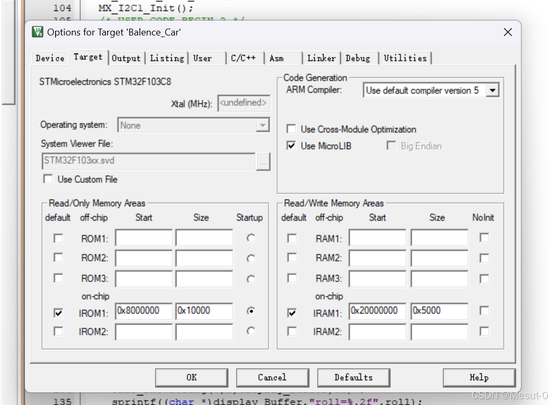550x405 pixels.
Task: Click the IRAM1 Start field 0x20000000
Action: [x=377, y=311]
